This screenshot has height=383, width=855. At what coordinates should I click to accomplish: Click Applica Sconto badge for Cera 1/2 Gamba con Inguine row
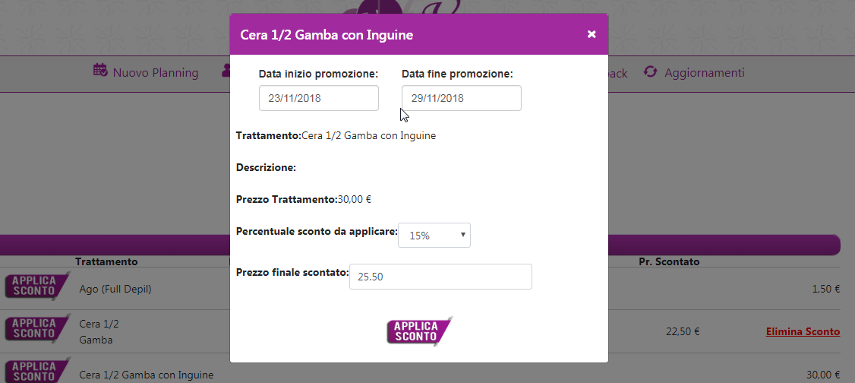pos(37,370)
